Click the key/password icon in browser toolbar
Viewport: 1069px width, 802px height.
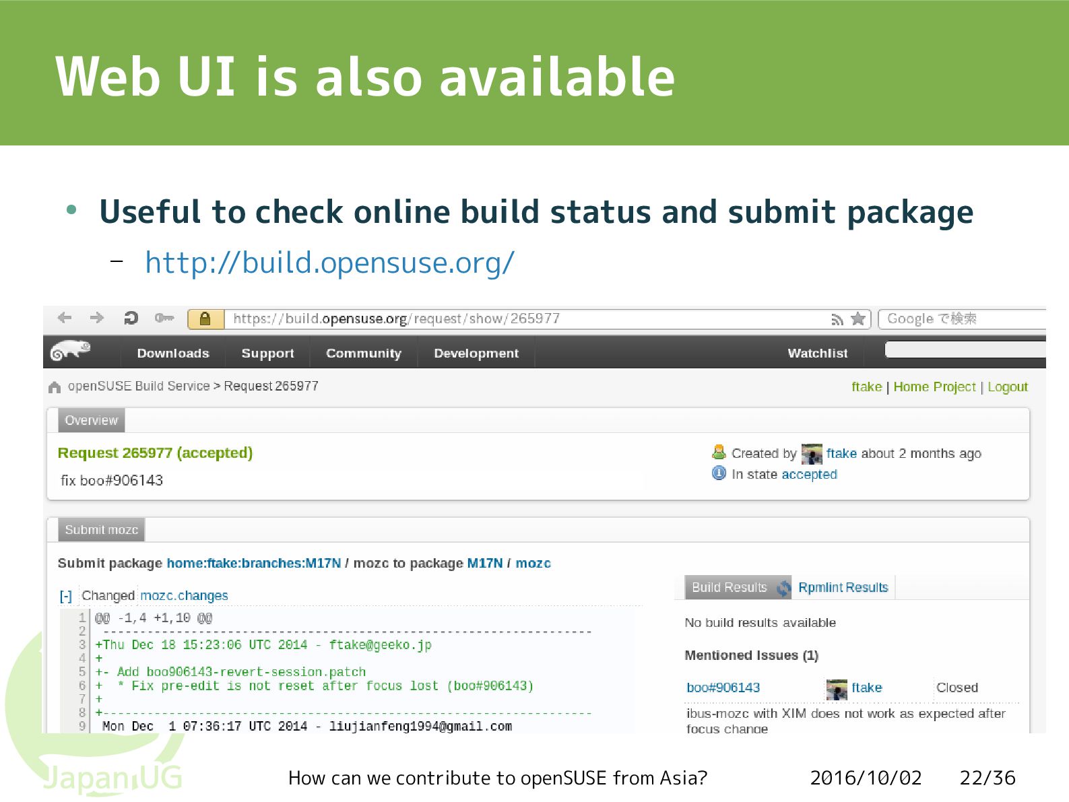(x=164, y=318)
